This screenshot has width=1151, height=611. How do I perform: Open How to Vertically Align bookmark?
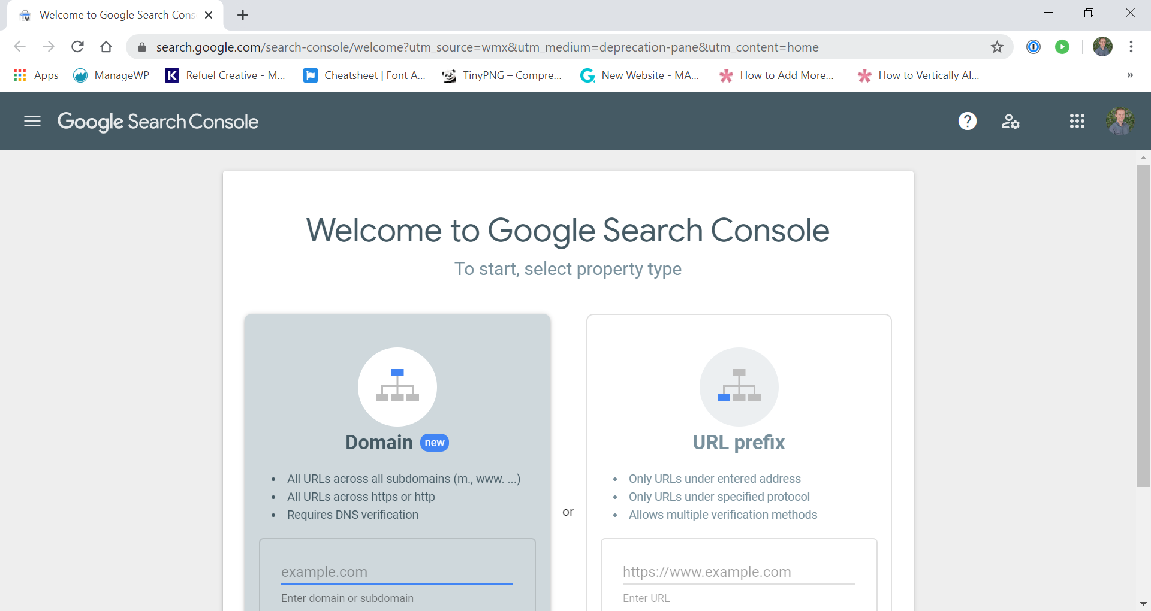(918, 75)
